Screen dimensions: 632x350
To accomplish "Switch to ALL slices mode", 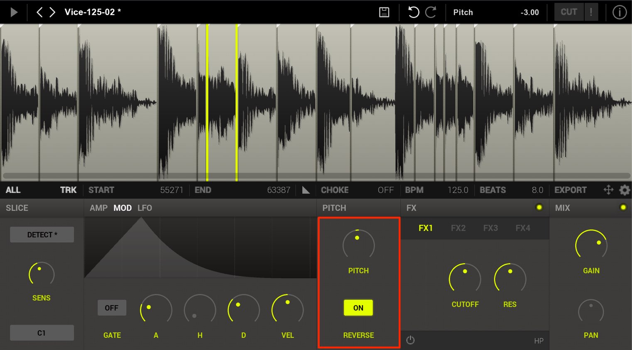I will pyautogui.click(x=13, y=190).
